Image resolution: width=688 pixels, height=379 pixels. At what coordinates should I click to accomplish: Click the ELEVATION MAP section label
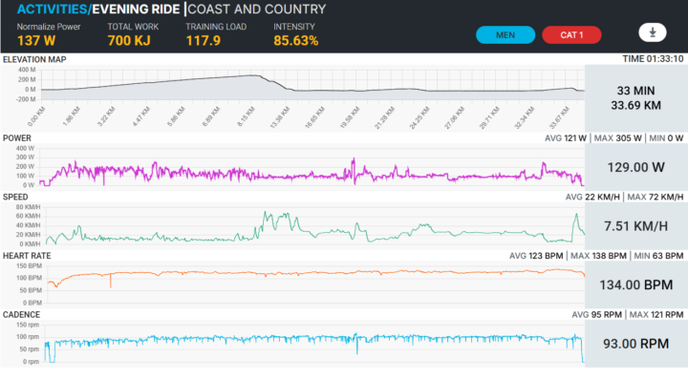click(x=34, y=59)
